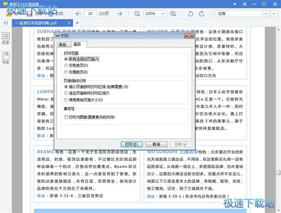Collapse the sidebar with the arrow icon

coord(6,23)
